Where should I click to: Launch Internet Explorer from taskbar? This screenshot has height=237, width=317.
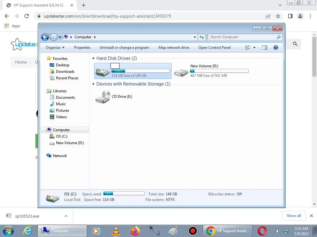click(x=28, y=231)
